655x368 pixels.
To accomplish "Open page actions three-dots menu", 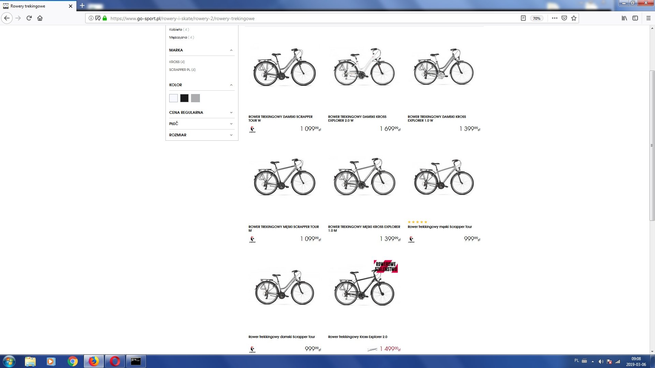I will 554,18.
